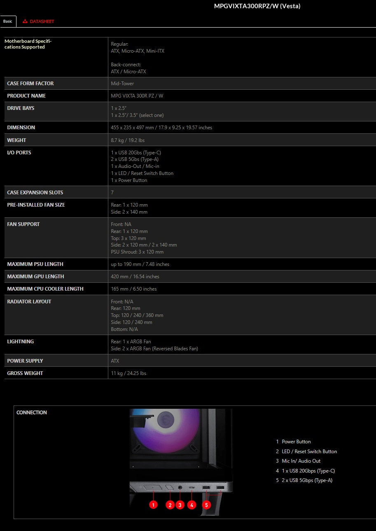Screen dimensions: 376x531
Task: Open the Basic specifications tab
Action: (x=8, y=21)
